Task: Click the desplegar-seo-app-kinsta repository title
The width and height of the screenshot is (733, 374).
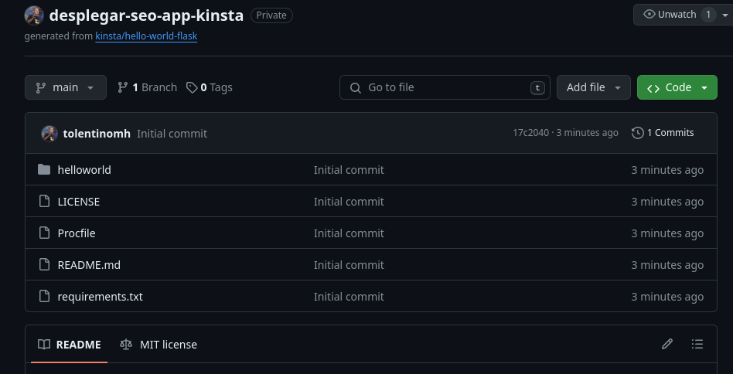Action: click(x=146, y=15)
